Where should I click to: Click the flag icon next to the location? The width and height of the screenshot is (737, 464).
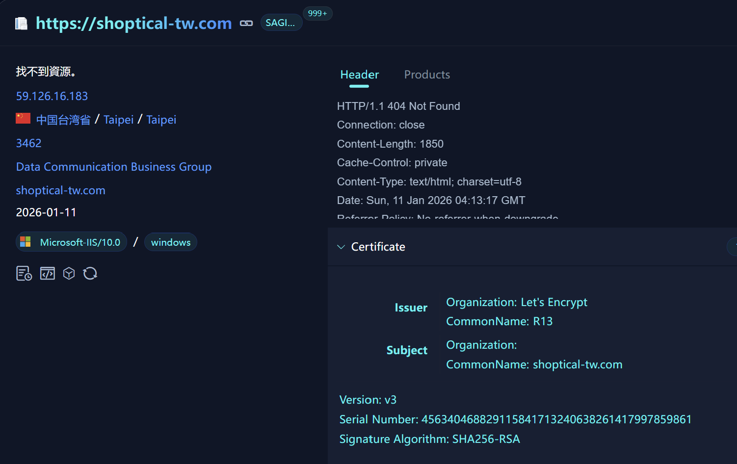[x=23, y=118]
